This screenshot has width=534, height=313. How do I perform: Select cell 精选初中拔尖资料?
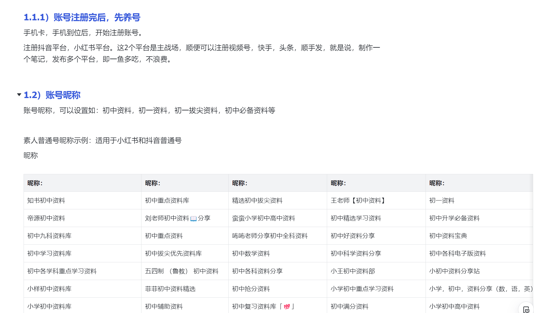tap(278, 201)
